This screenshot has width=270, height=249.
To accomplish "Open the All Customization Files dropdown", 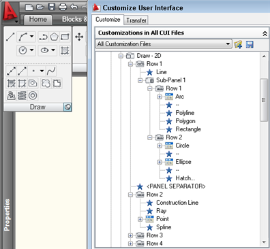I will 164,44.
